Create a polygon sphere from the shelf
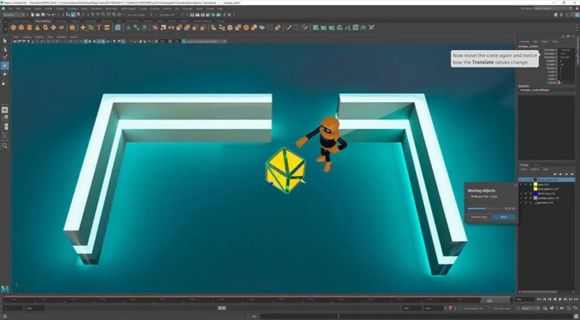This screenshot has width=580, height=320. click(14, 27)
